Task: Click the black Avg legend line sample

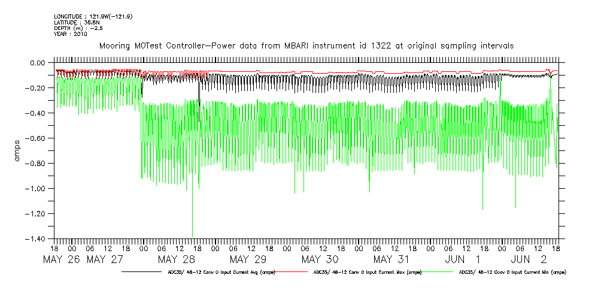Action: [x=142, y=271]
